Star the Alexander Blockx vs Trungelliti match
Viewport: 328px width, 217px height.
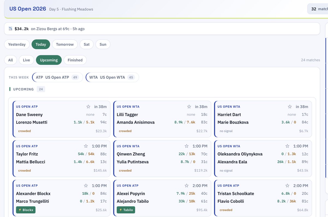pos(86,186)
